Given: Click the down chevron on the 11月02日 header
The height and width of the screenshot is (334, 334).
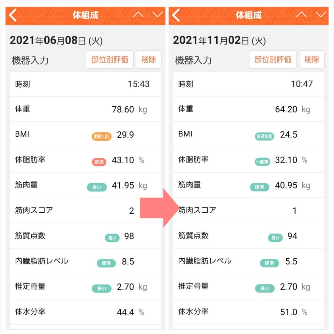Looking at the screenshot, I should (321, 15).
